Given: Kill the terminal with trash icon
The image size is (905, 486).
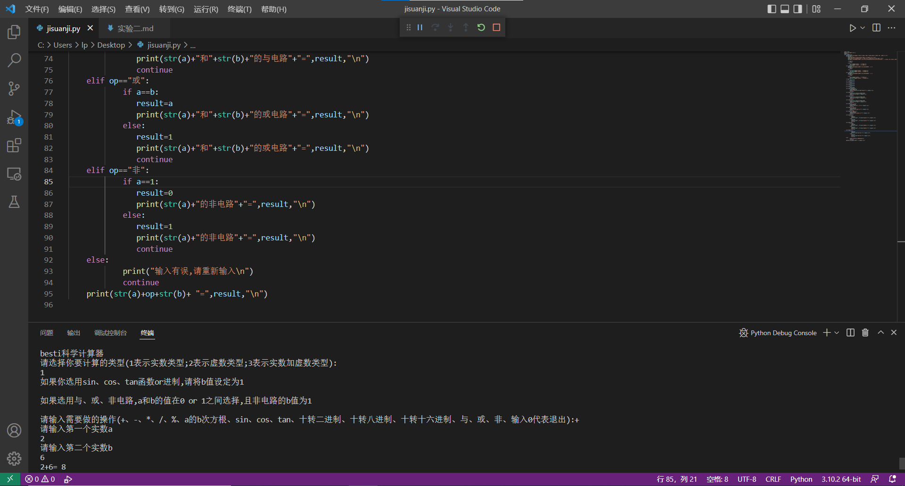Looking at the screenshot, I should 865,333.
